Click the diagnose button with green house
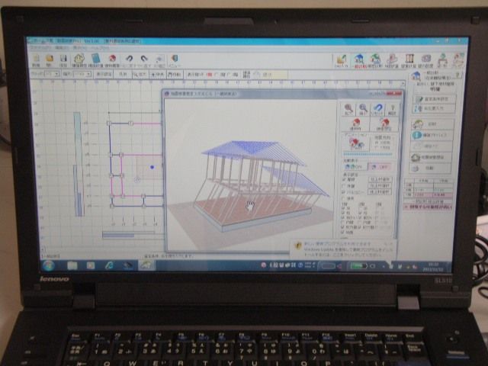 click(432, 124)
